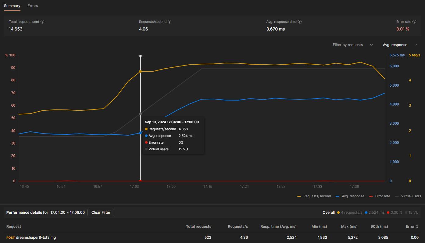This screenshot has height=243, width=425.
Task: Click the Clear Filter button
Action: [101, 213]
